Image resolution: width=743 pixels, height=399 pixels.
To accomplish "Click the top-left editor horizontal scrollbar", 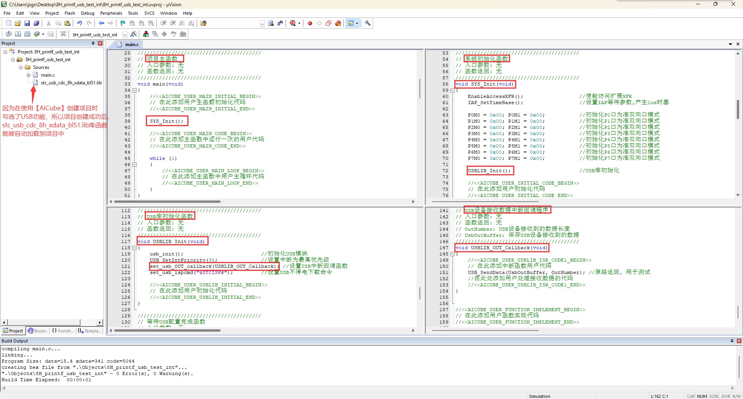I will [262, 202].
